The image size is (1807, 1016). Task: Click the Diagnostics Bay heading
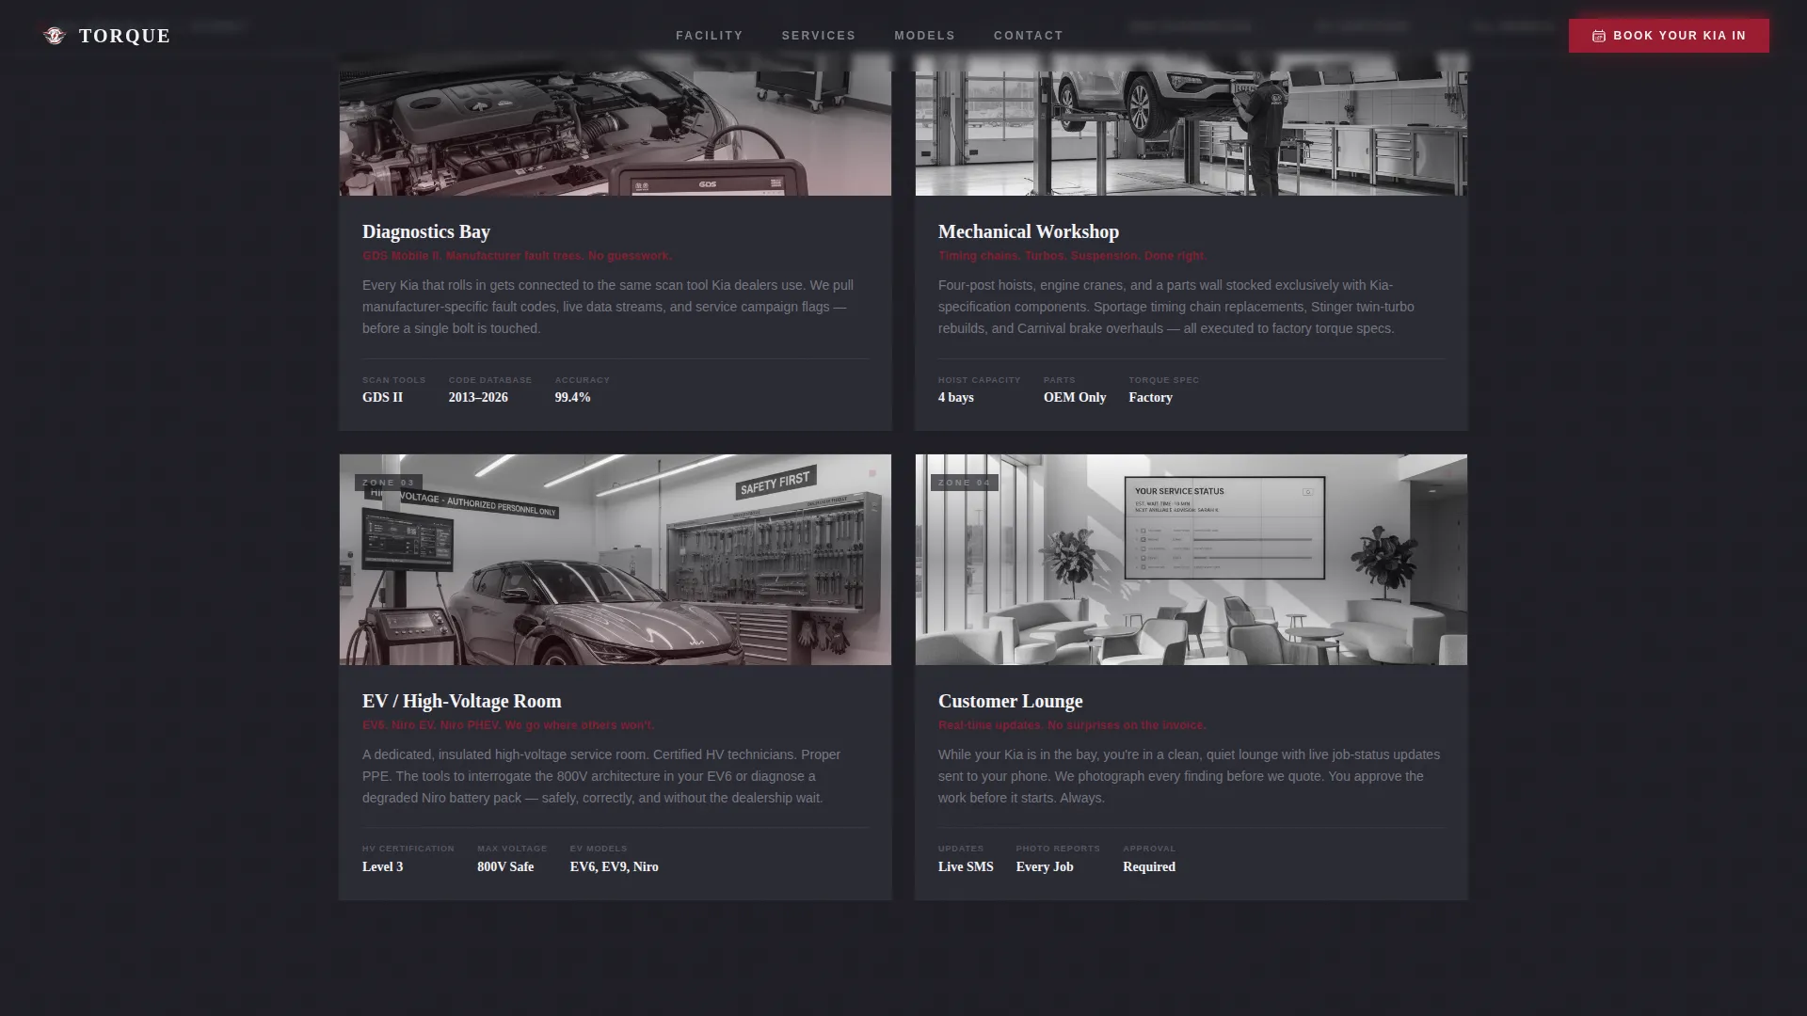pyautogui.click(x=426, y=231)
